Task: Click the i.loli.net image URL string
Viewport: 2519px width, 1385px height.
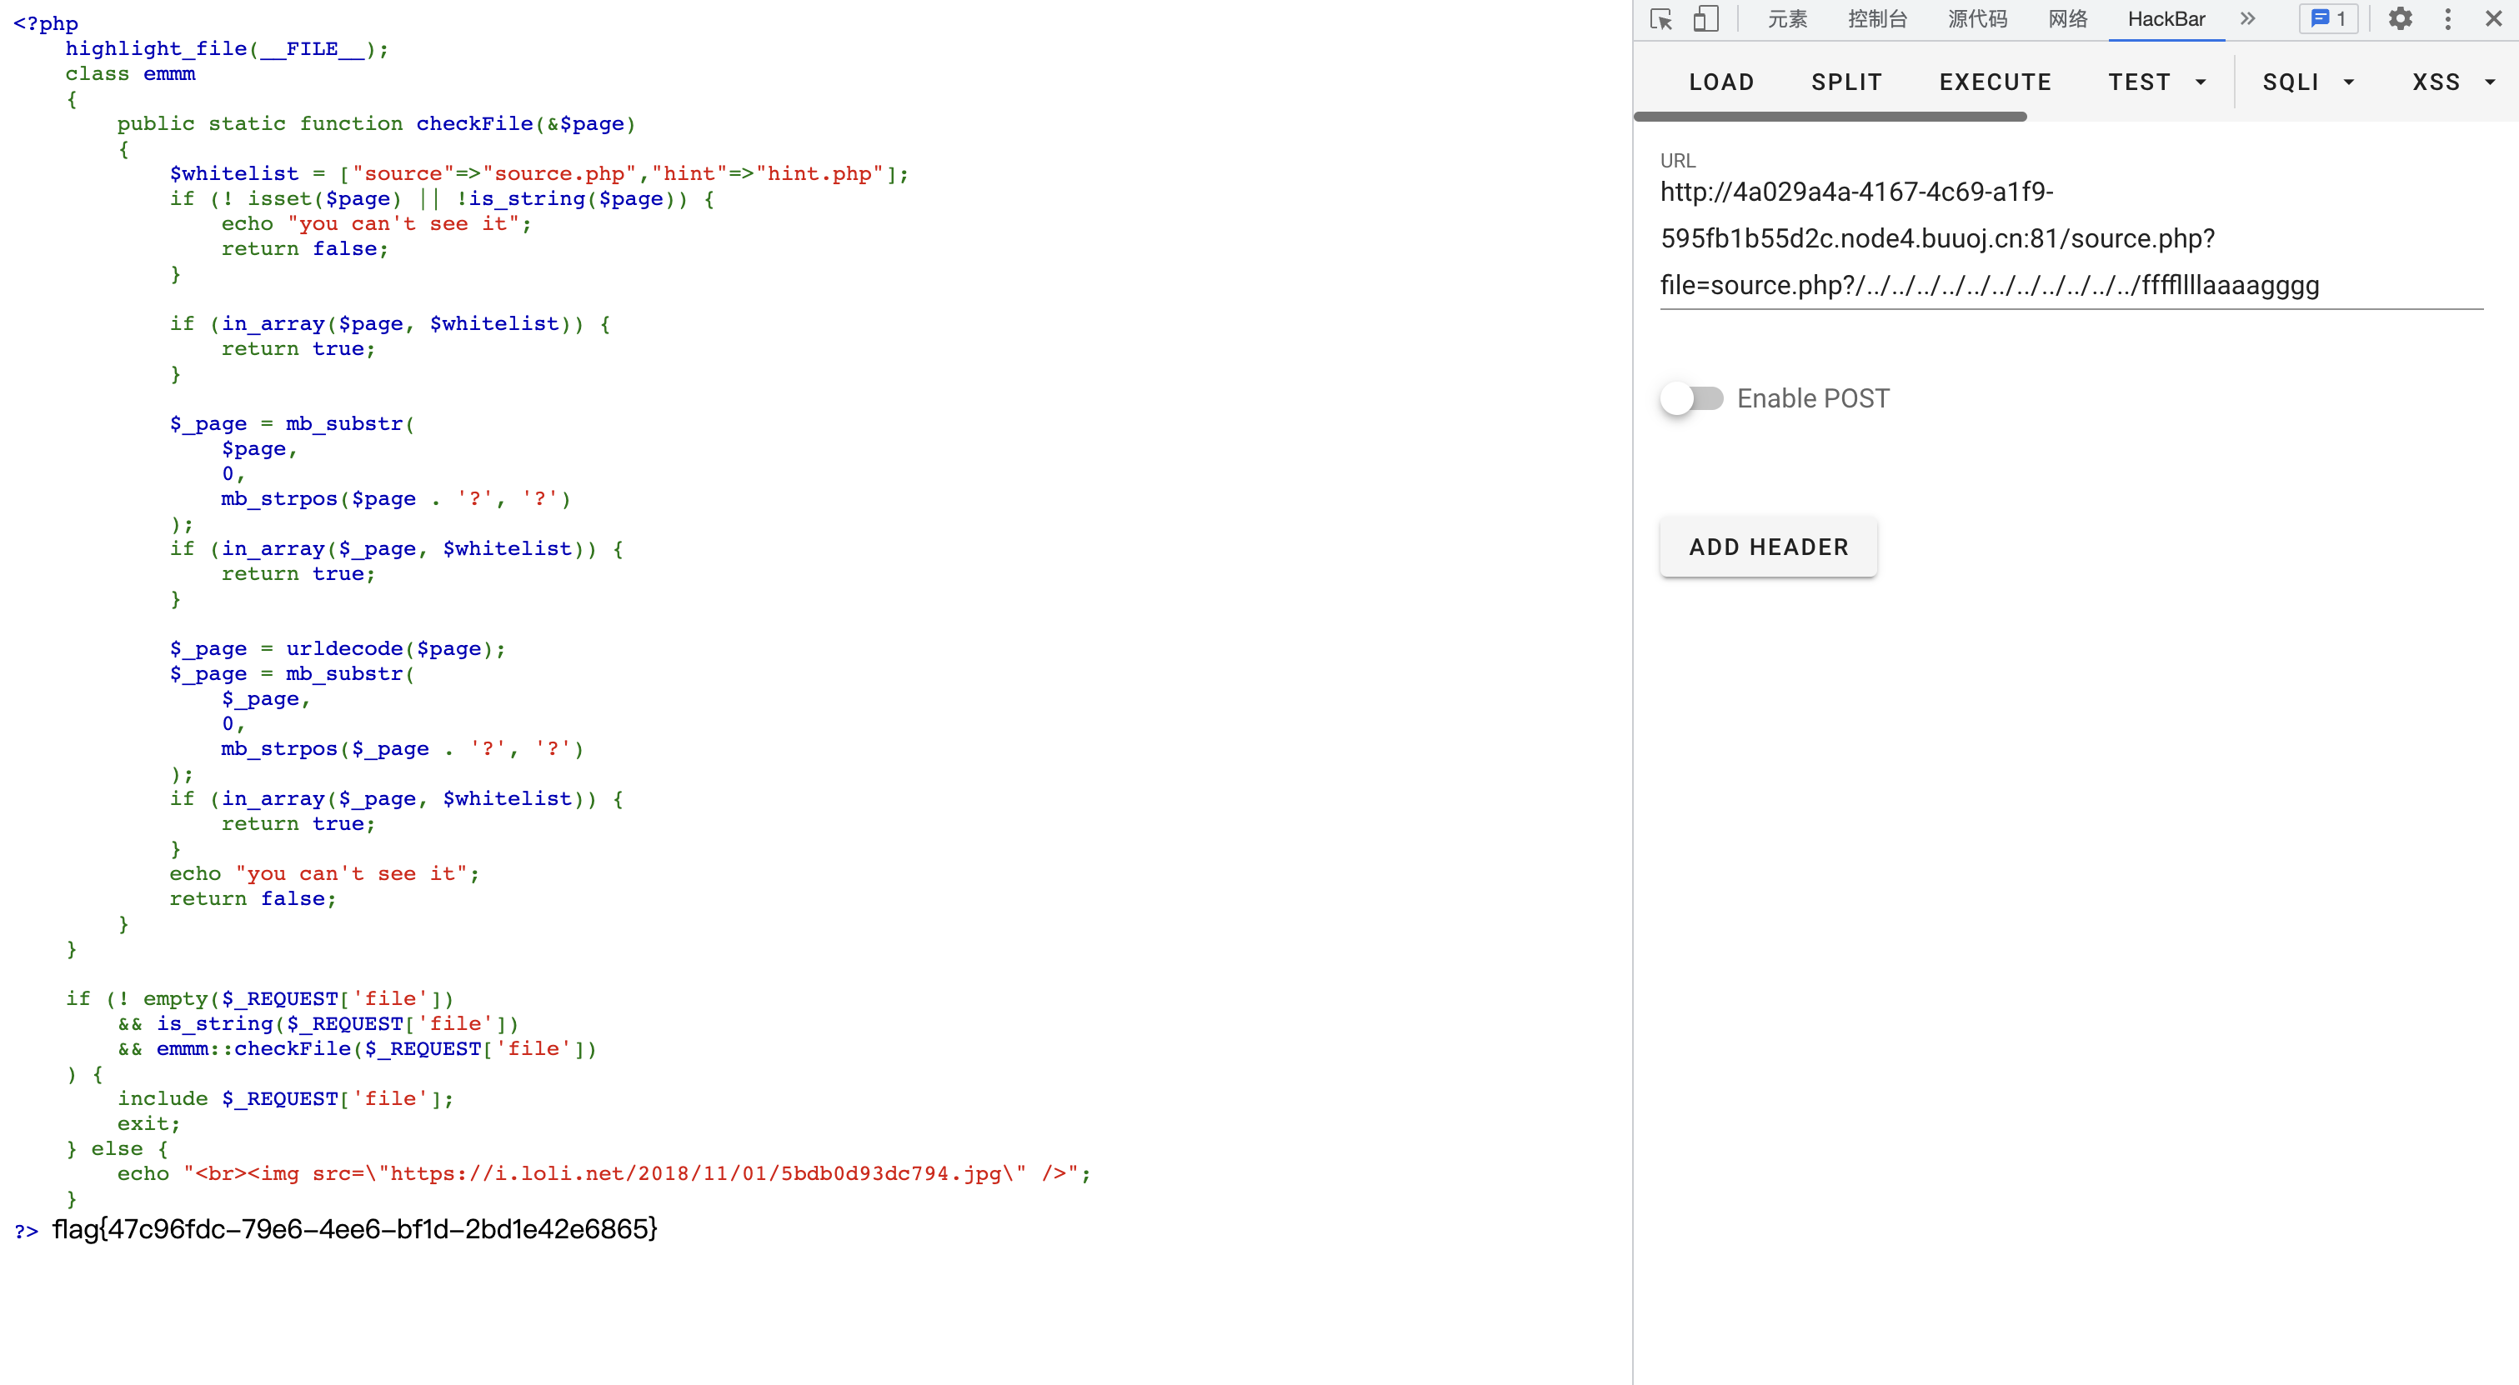Action: pyautogui.click(x=695, y=1172)
